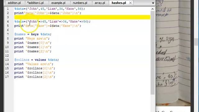Select the example.pl tab

58,3
